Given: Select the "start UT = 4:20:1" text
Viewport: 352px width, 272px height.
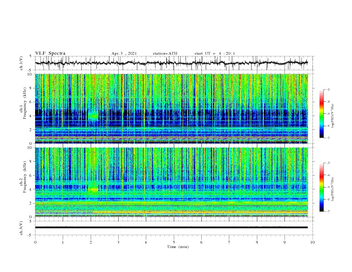Looking at the screenshot, I should pos(215,53).
